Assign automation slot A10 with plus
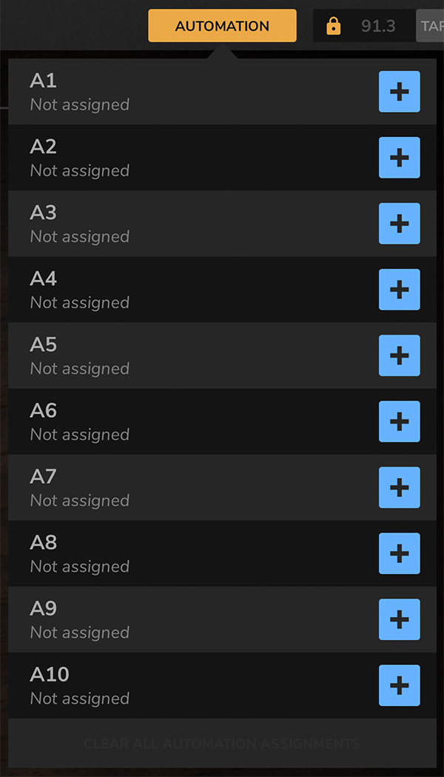This screenshot has width=444, height=777. tap(399, 685)
